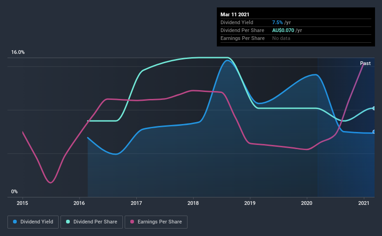Click the 0% y-axis label
The image size is (382, 236).
[x=14, y=192]
